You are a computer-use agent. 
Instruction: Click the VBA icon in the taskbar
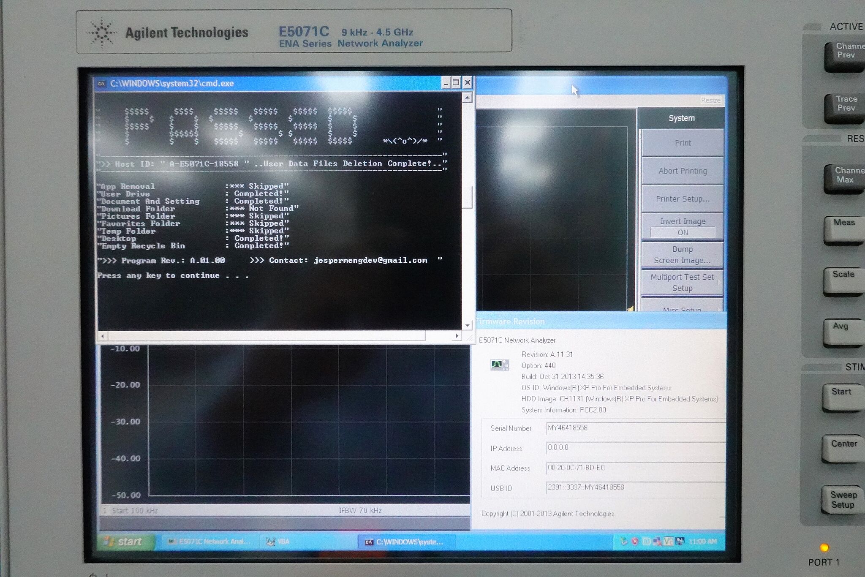coord(270,542)
